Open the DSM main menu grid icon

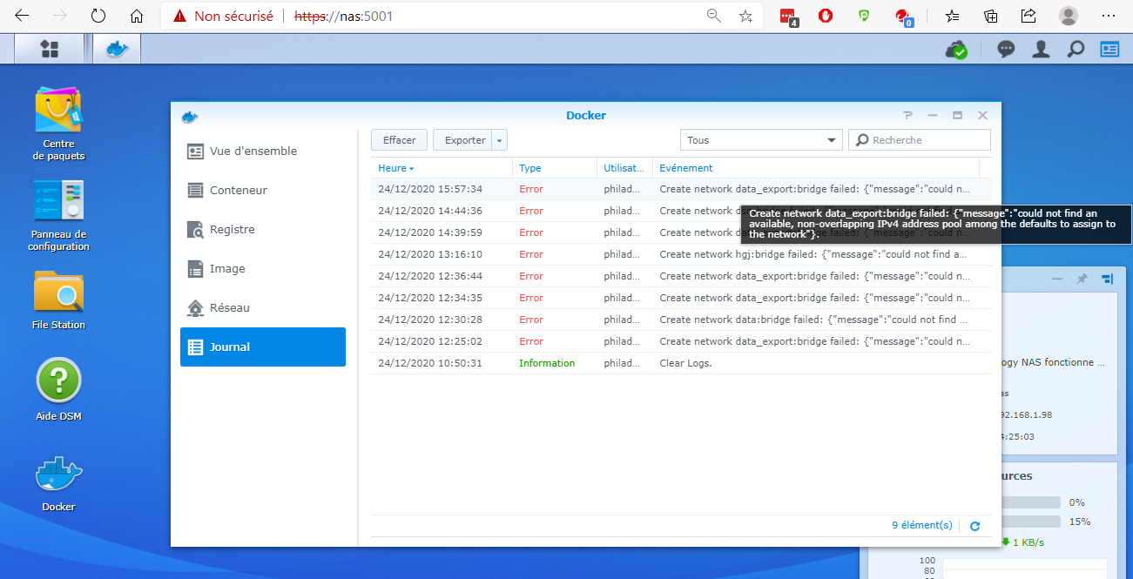point(50,50)
